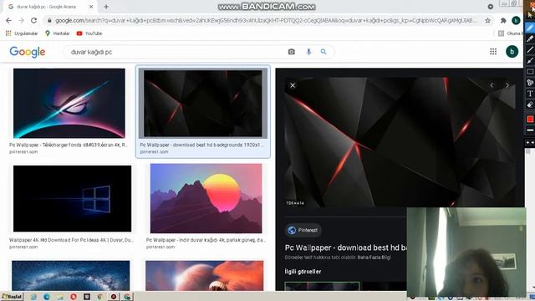The image size is (535, 301).
Task: Open the ROG logo wallpaper thumbnail
Action: [69, 103]
